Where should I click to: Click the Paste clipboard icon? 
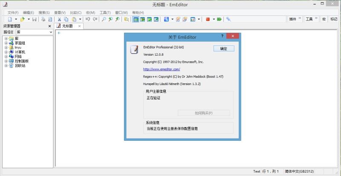[74, 19]
